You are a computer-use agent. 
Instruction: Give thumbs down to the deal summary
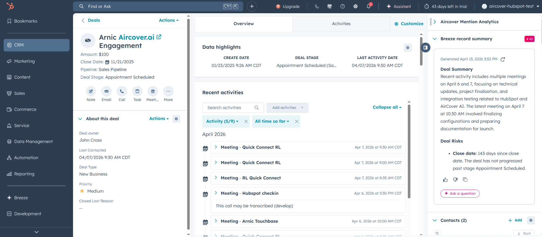click(x=455, y=180)
